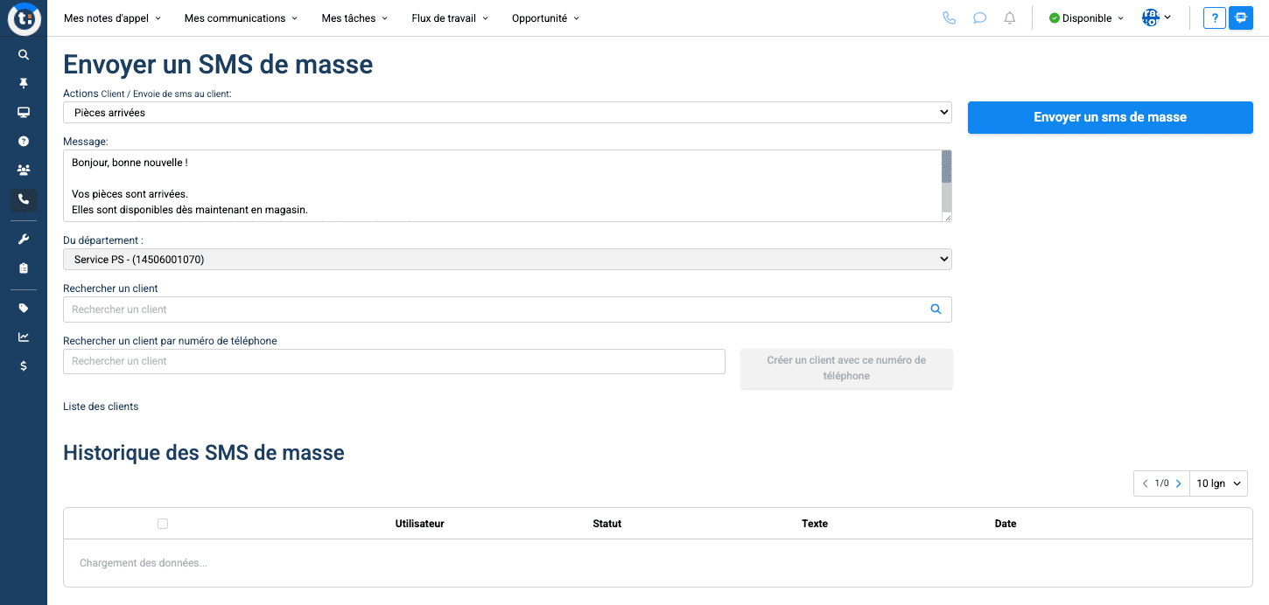Viewport: 1269px width, 605px height.
Task: Click the magnifier in the client search field
Action: point(936,309)
